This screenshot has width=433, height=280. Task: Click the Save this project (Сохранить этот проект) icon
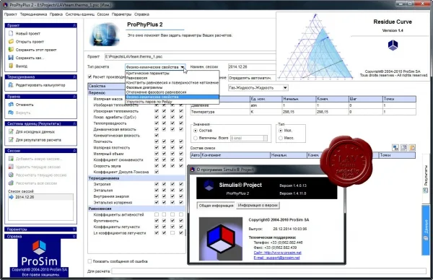tap(11, 50)
